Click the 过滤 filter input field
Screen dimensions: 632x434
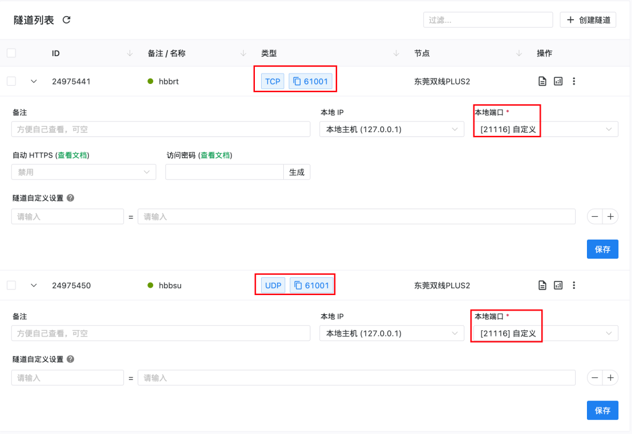[488, 20]
